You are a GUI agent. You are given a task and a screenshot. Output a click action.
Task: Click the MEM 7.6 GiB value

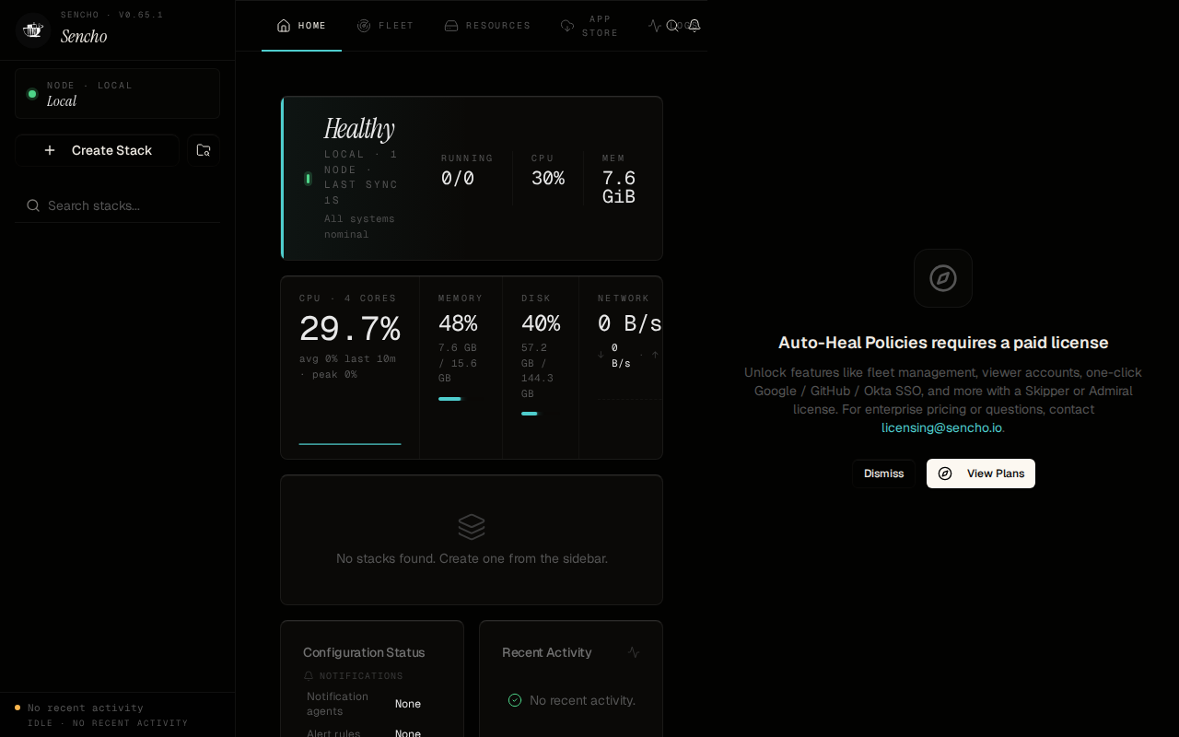tap(619, 187)
